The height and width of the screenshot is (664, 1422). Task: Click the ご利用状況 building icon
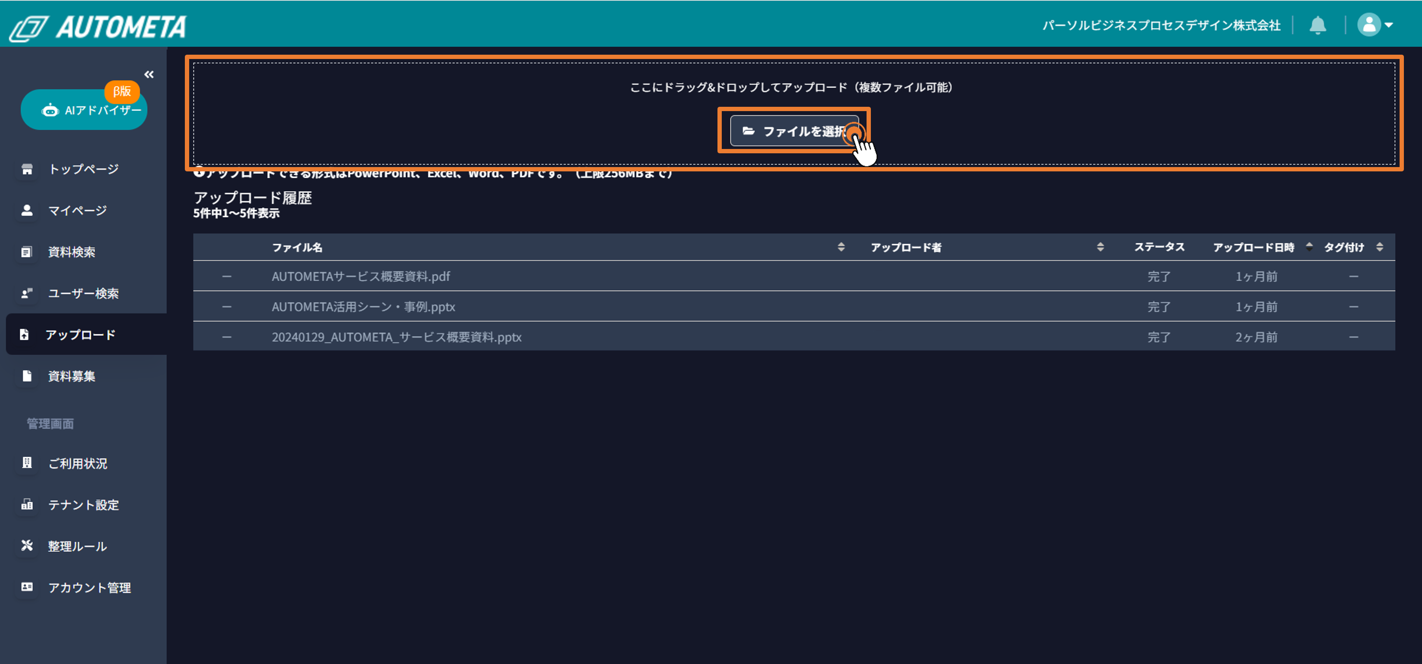[x=27, y=463]
